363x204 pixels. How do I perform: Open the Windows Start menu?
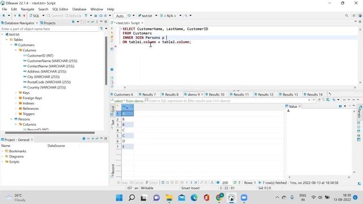(119, 198)
